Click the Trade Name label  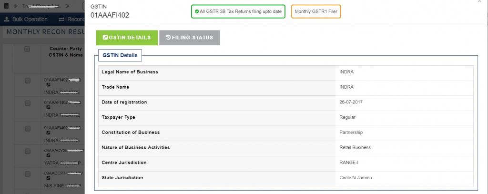point(115,87)
